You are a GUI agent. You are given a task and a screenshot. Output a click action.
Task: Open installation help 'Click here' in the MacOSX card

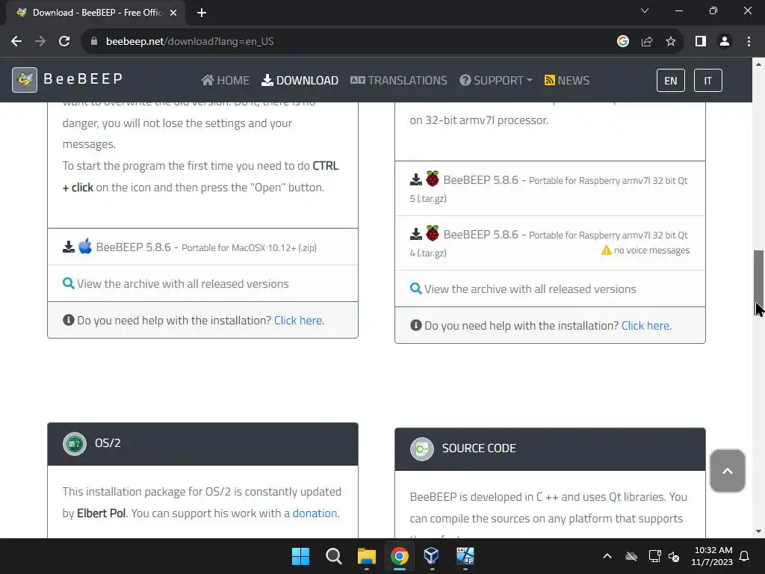(299, 320)
